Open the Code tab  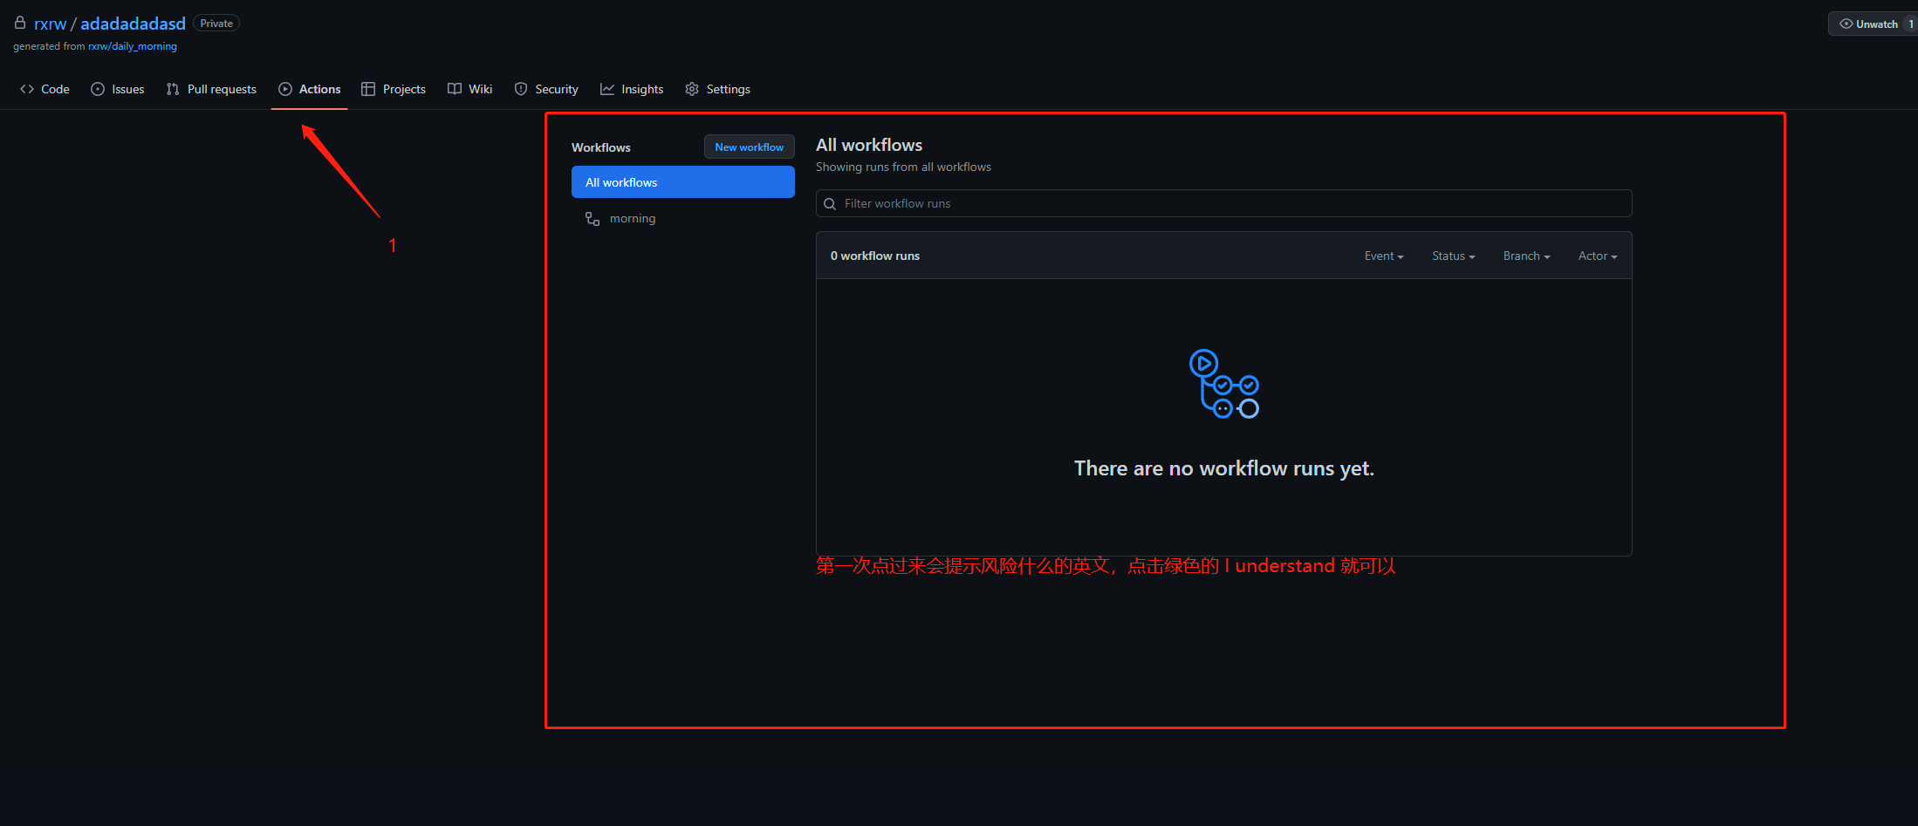coord(45,89)
